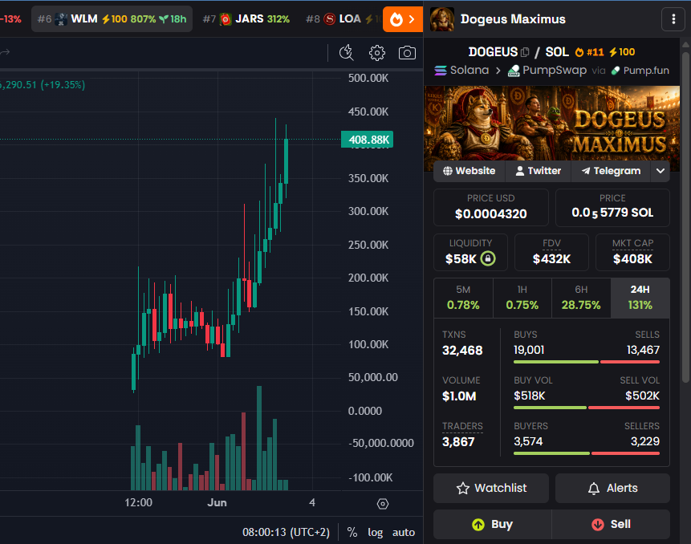Click the BUYS count 19,001
Image resolution: width=691 pixels, height=544 pixels.
coord(529,350)
